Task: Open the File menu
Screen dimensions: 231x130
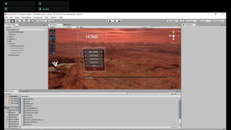Action: (6, 17)
